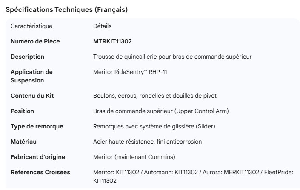Click the Position row label

point(22,111)
